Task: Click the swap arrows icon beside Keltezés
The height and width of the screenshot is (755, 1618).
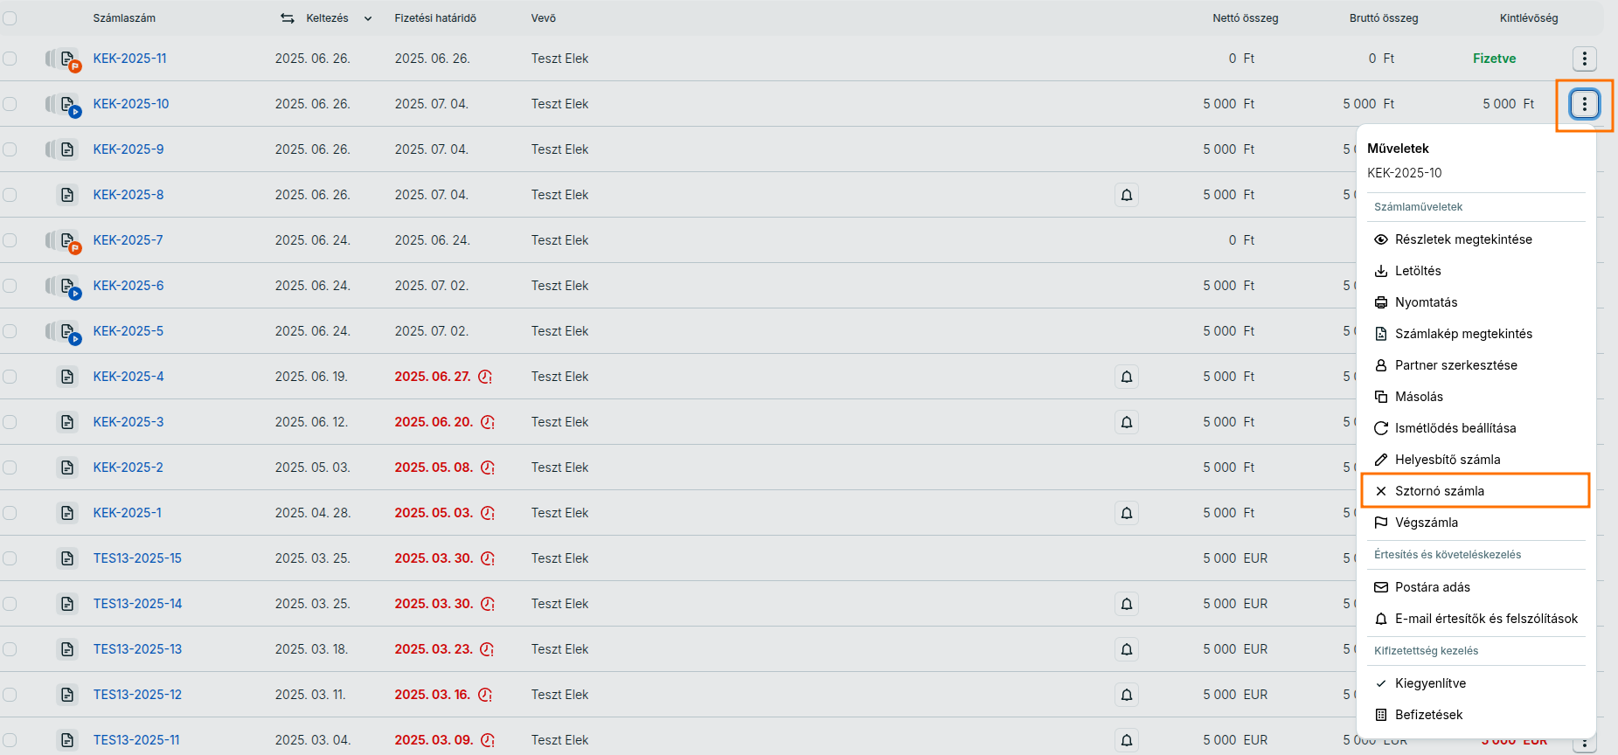Action: (288, 18)
